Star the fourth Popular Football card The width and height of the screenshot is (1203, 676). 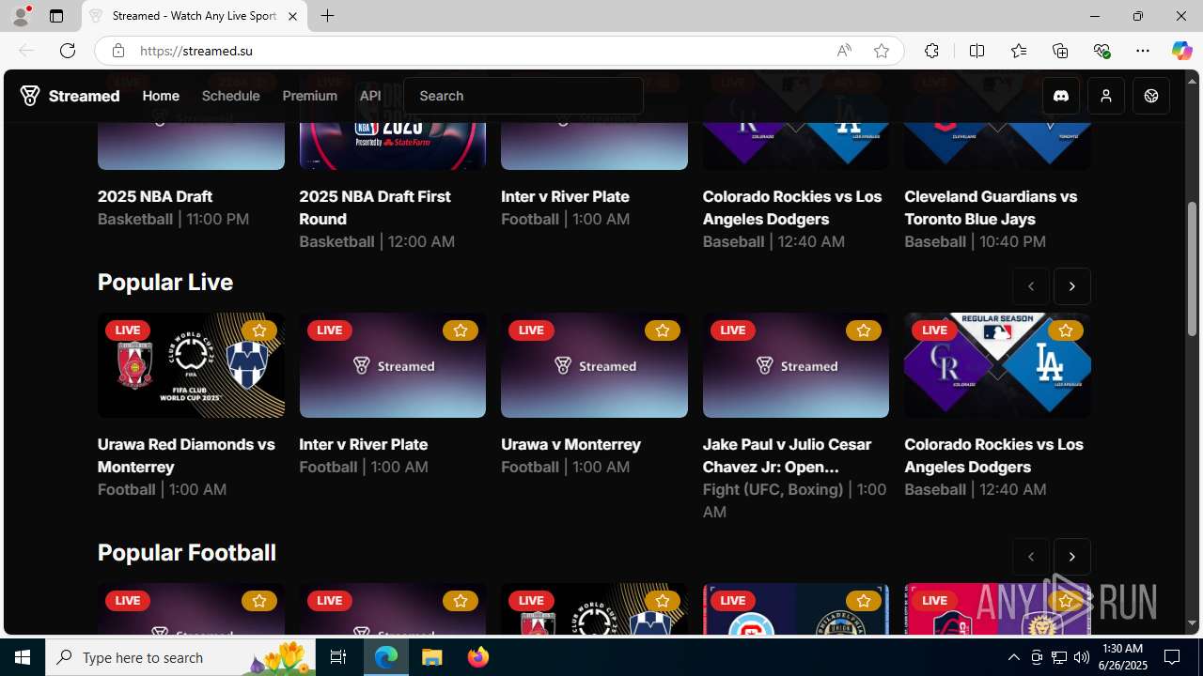(x=864, y=601)
